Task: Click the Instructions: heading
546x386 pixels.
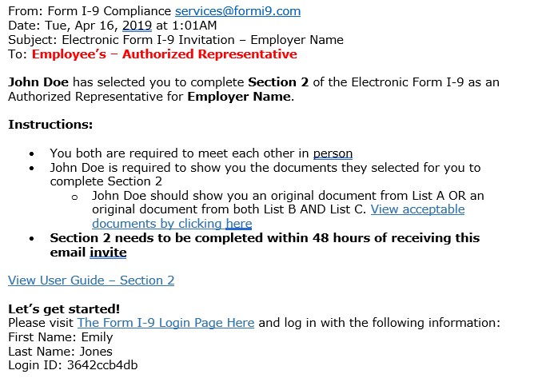Action: pos(50,125)
